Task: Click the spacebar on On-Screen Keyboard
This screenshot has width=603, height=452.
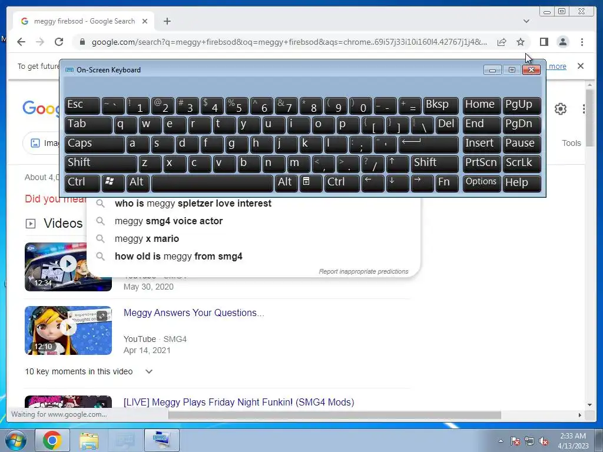Action: [212, 183]
